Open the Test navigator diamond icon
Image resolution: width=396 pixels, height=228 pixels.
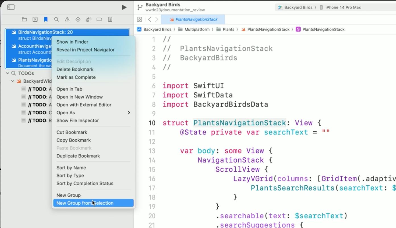point(77,19)
